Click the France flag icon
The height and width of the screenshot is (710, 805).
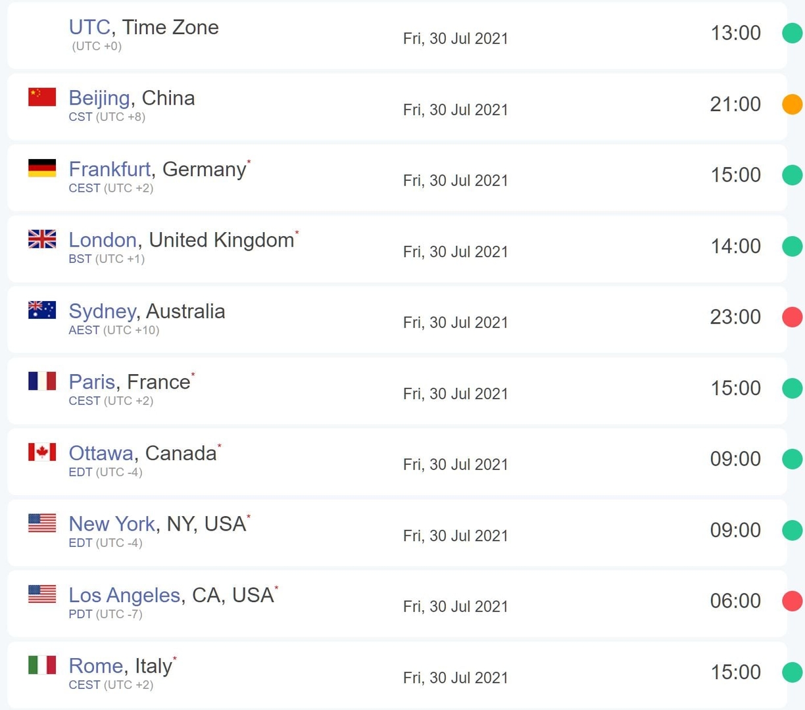pos(42,381)
